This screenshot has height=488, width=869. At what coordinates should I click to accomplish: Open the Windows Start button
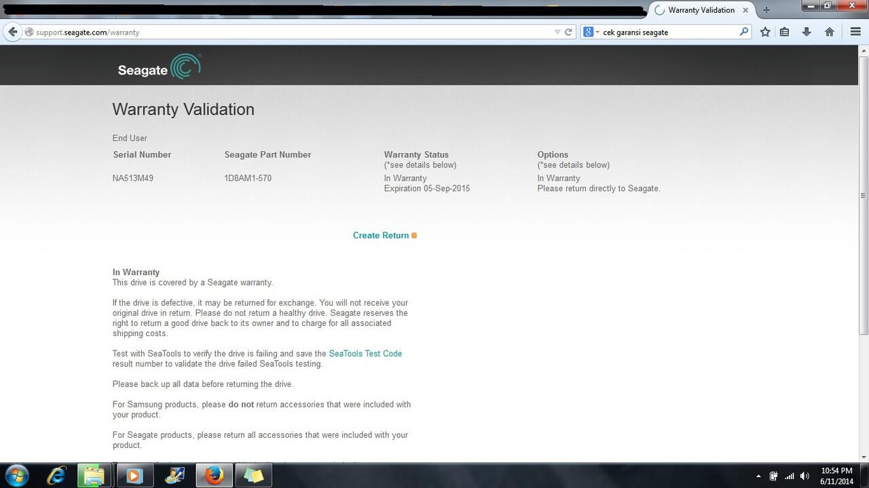(16, 476)
